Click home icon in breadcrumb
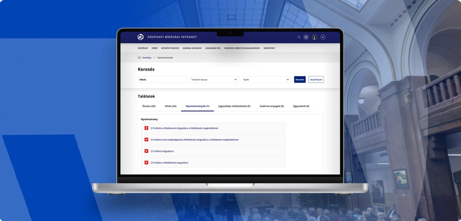 139,57
